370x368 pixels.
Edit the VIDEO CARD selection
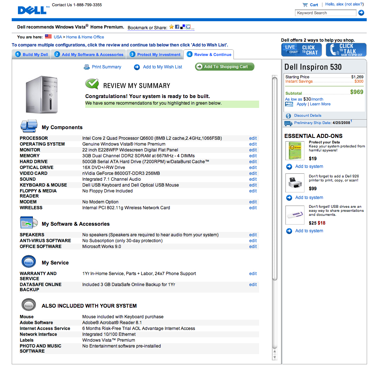[253, 173]
